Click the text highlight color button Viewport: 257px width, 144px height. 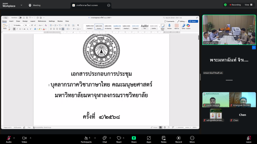point(39,29)
